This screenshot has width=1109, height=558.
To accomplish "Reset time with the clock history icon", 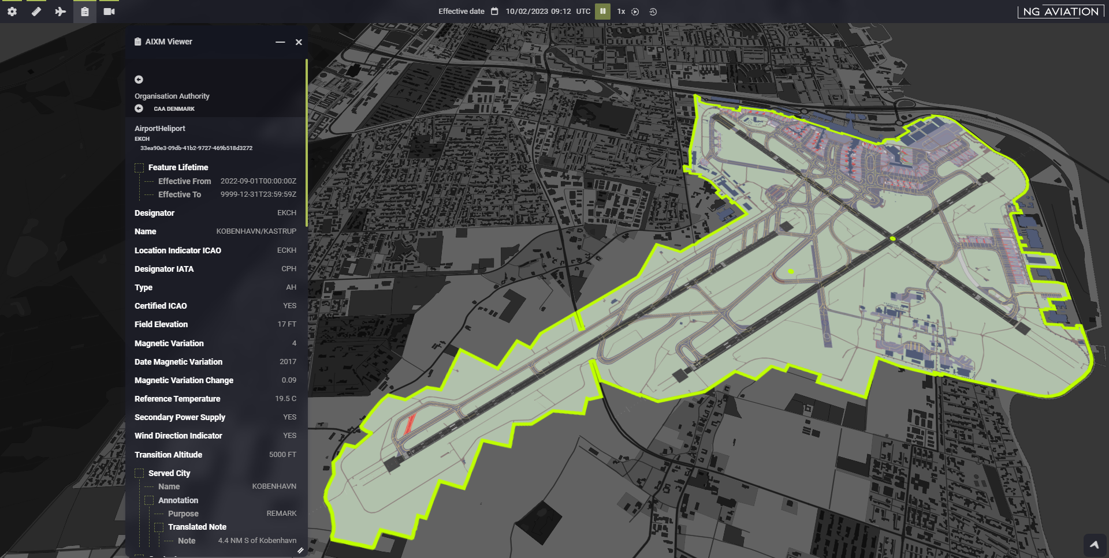I will [x=653, y=12].
